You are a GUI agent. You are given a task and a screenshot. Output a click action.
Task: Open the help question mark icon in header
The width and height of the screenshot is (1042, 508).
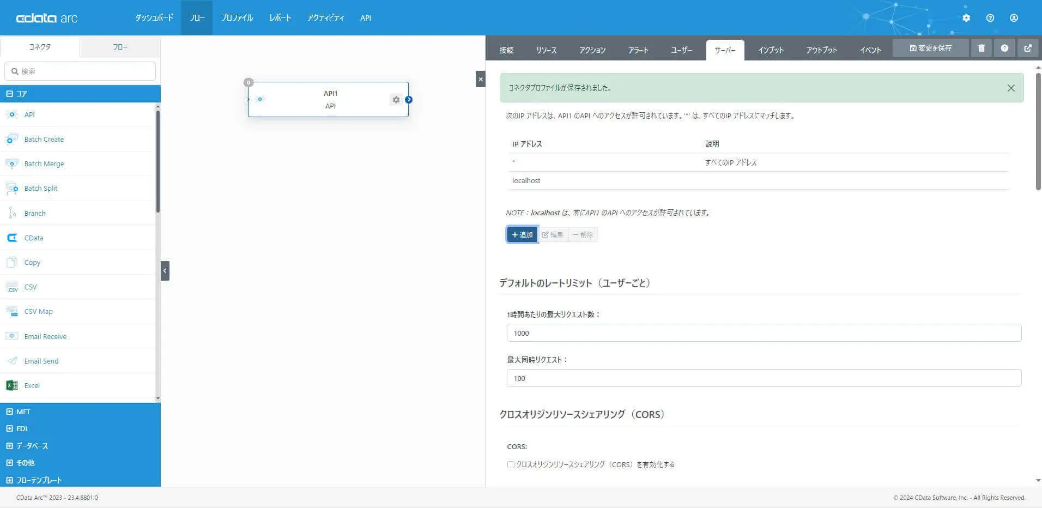point(990,18)
